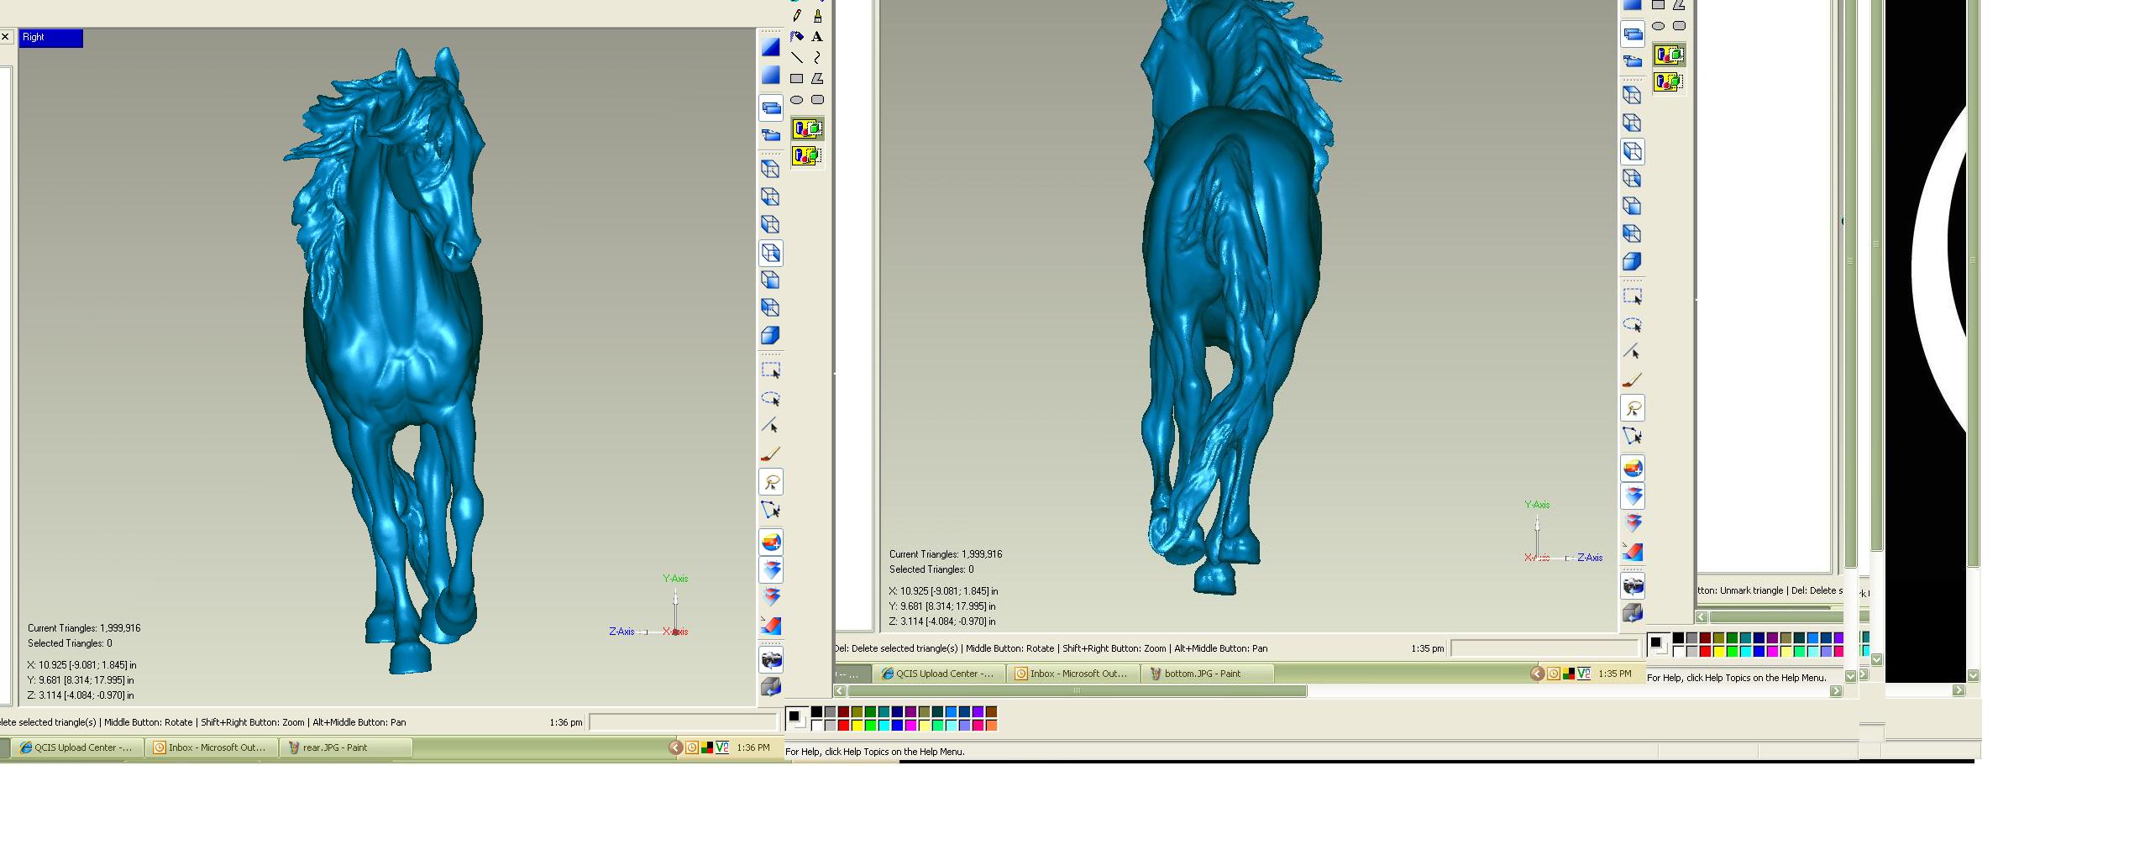Open QCIS Upload Center beside rear.JPG taskbar button
2150x860 pixels.
[76, 747]
